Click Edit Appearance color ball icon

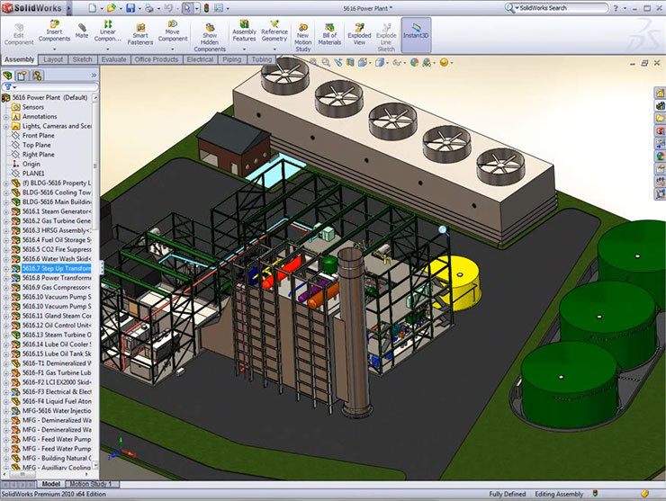(x=414, y=62)
